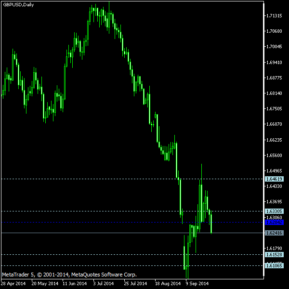Click the 1.63060 price axis label

(274, 217)
